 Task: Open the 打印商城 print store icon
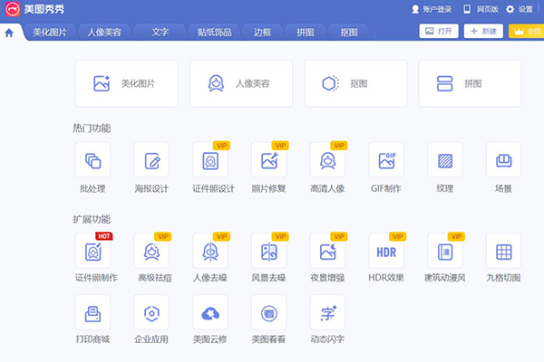click(x=92, y=312)
